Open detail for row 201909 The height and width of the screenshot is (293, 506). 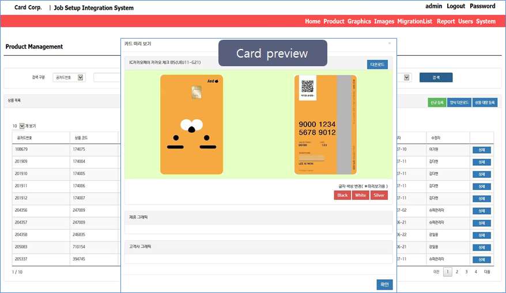pos(481,162)
